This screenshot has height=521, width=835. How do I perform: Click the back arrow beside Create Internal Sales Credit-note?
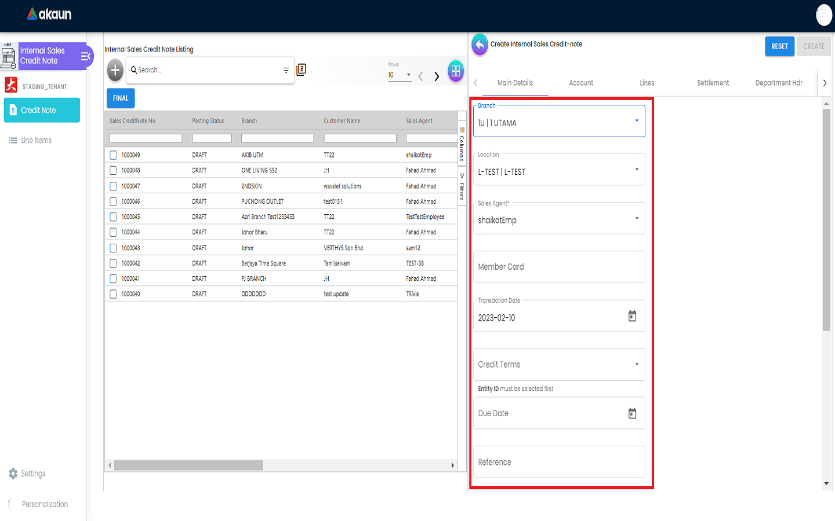click(x=480, y=45)
